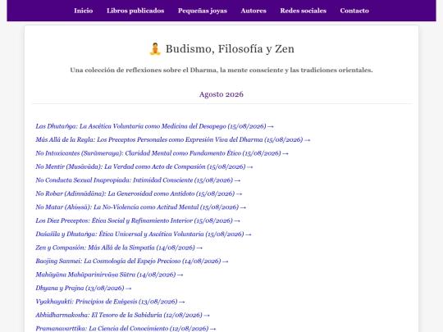Open Pramanavarttika: La Ciencia del Conocimiento
The height and width of the screenshot is (332, 443).
point(126,329)
